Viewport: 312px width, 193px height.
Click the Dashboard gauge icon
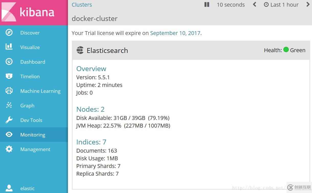coord(9,62)
